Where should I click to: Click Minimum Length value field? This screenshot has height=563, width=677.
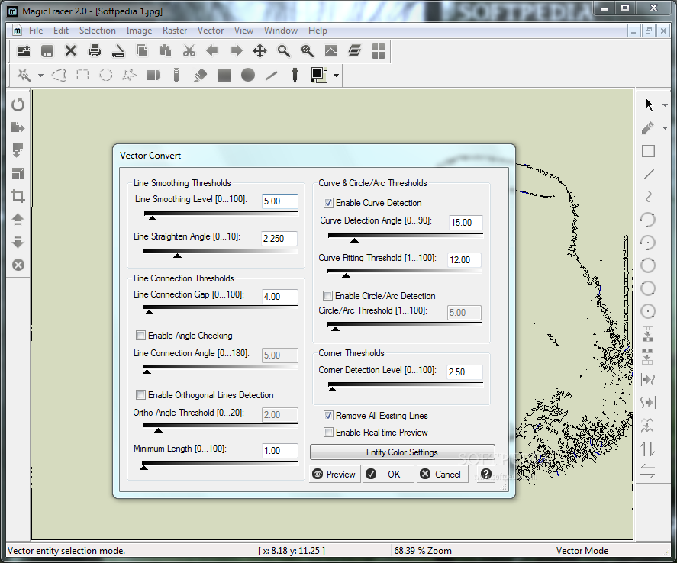point(280,451)
